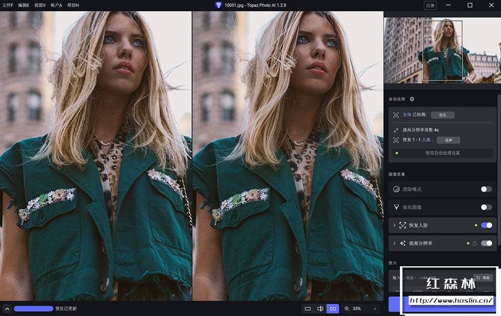Image resolution: width=501 pixels, height=316 pixels.
Task: Toggle the 消除噪点 switch on
Action: point(487,189)
